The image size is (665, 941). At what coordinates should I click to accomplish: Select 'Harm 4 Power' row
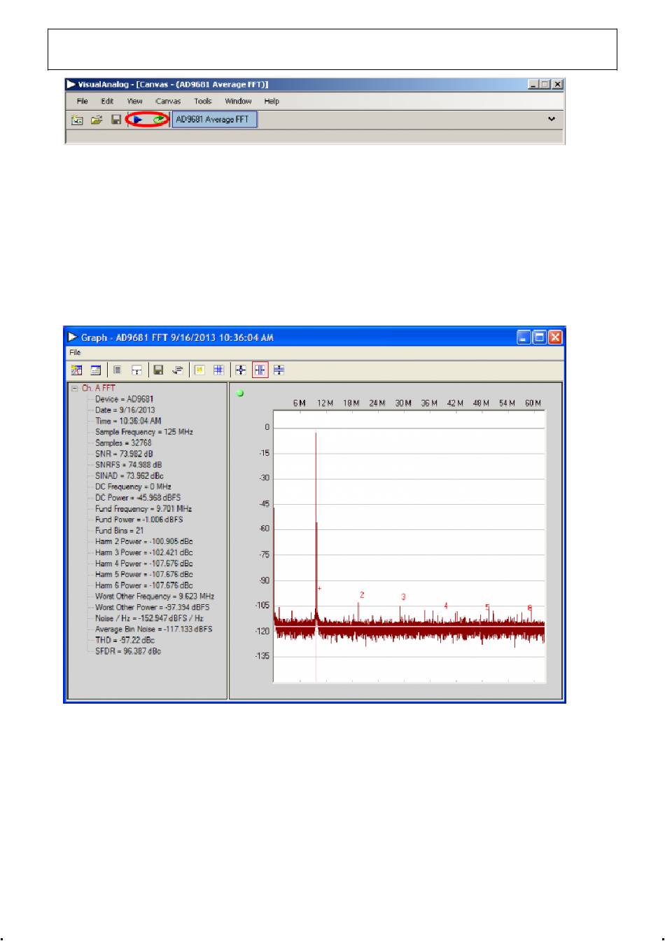144,564
